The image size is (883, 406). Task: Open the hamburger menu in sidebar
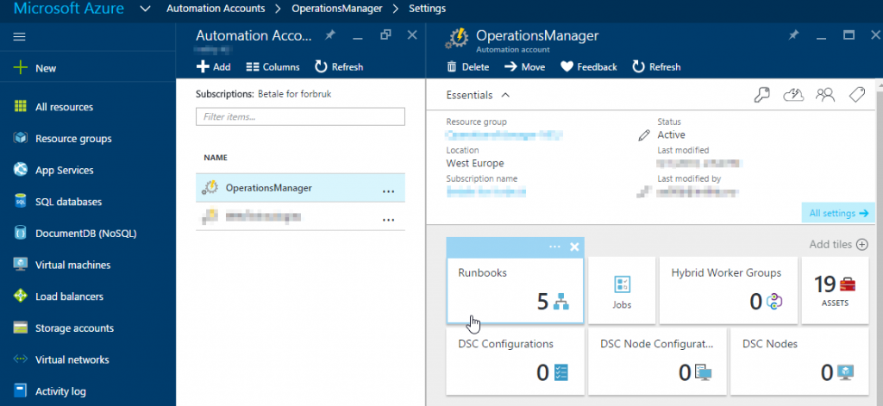tap(20, 36)
